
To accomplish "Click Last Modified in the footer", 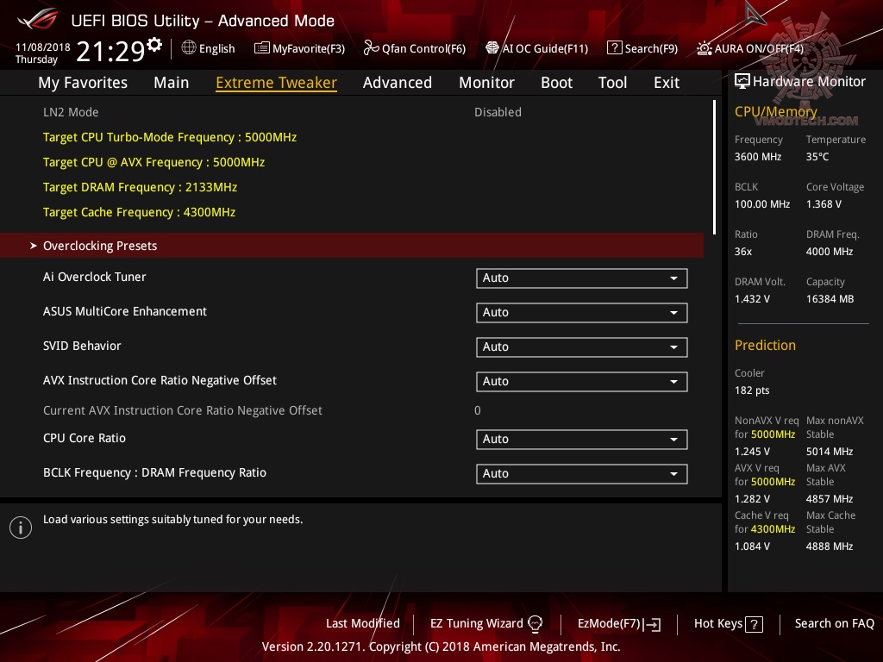I will (363, 623).
